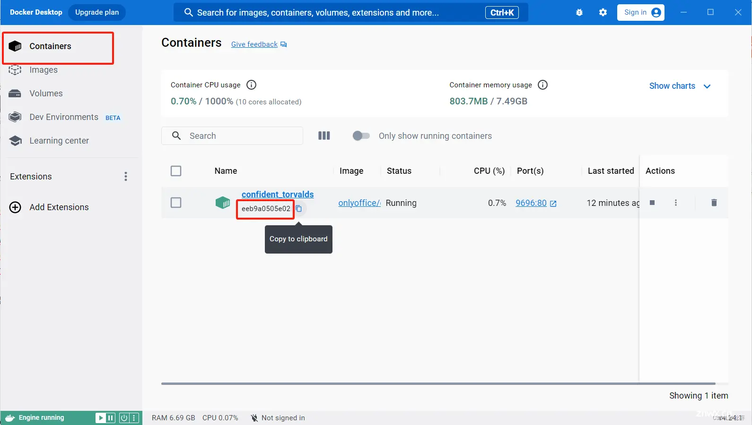
Task: Sort by Name column header
Action: [x=226, y=171]
